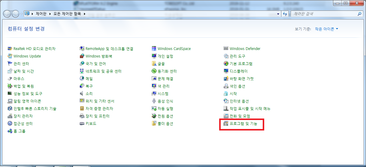The image size is (366, 167).
Task: Open the 알림 영역 아이콘 link
Action: pos(27,101)
